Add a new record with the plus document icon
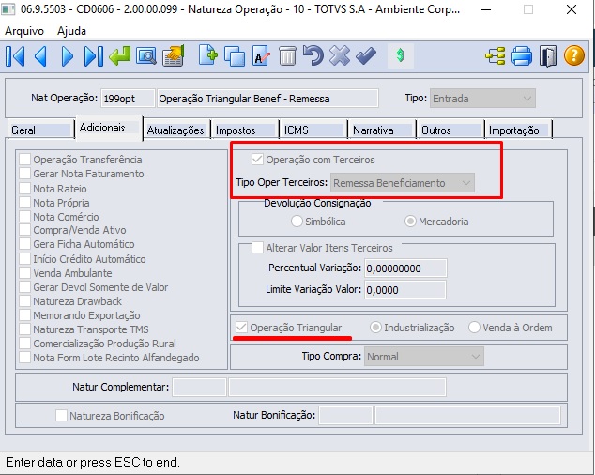Screen dimensions: 595x475 pos(208,55)
